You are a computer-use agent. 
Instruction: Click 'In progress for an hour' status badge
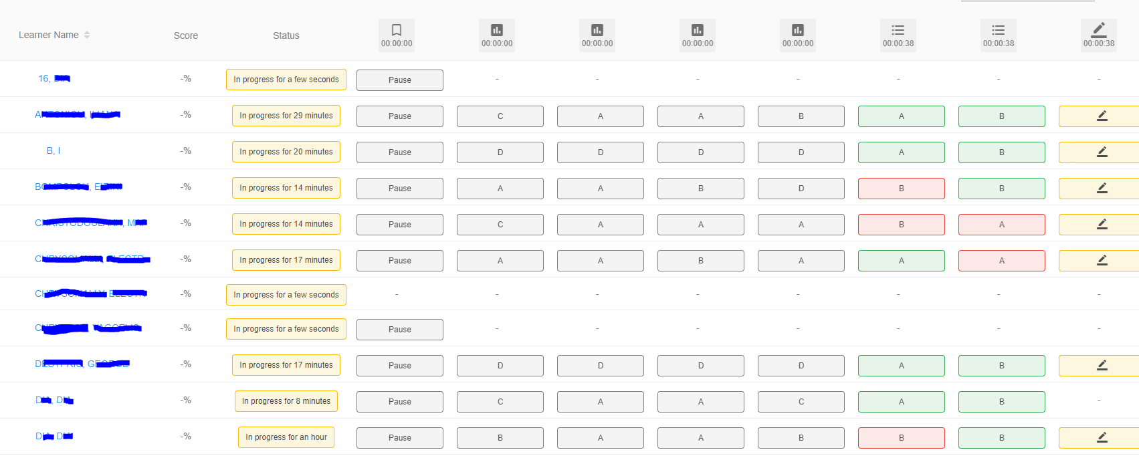tap(286, 437)
